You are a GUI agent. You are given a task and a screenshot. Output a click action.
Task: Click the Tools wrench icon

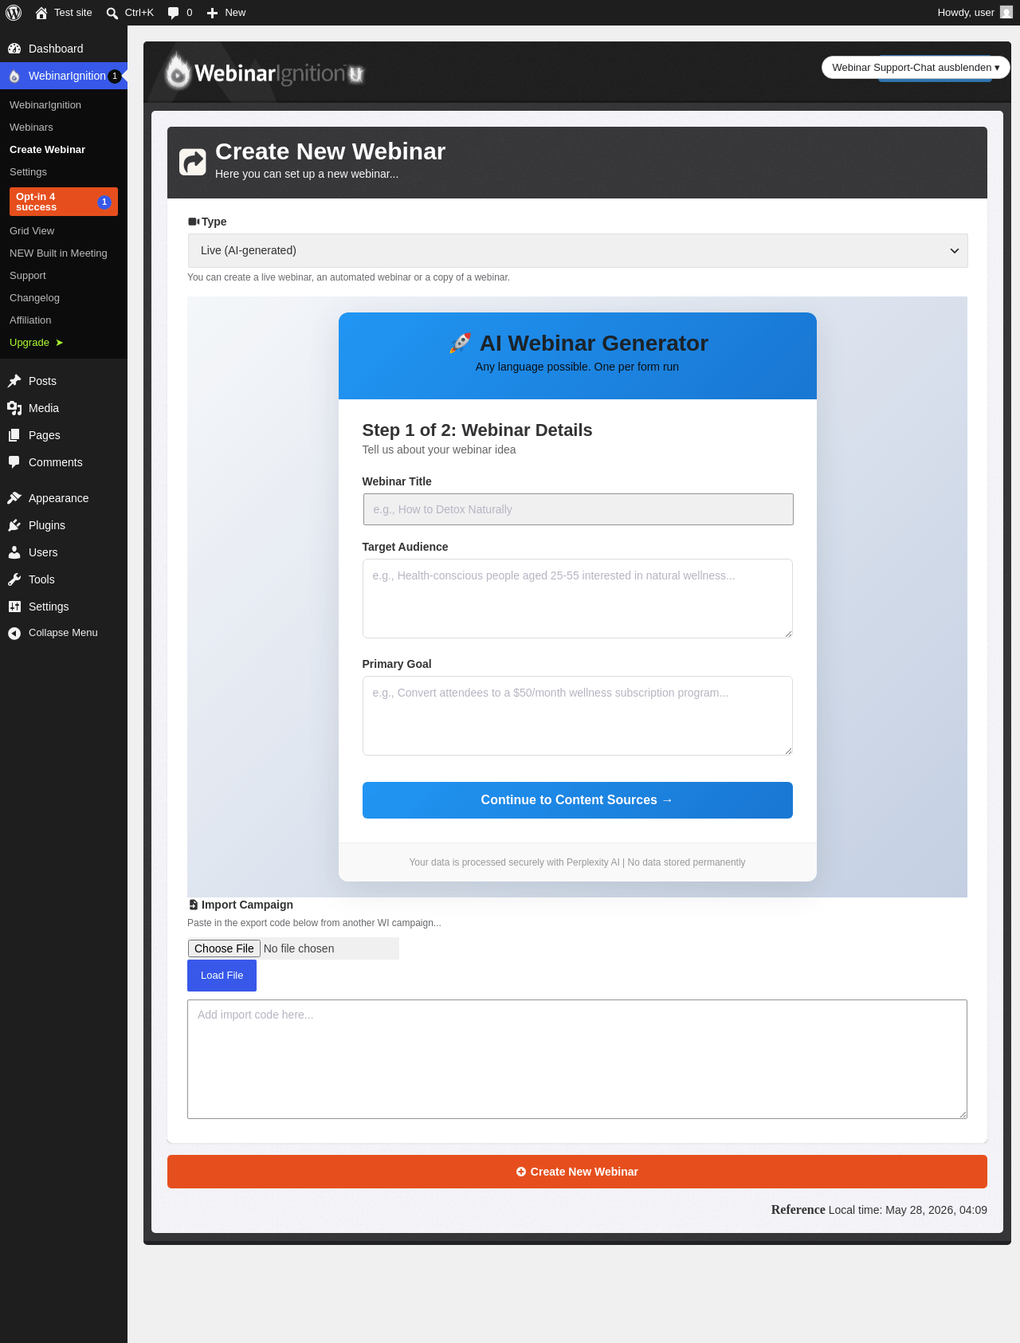[14, 579]
